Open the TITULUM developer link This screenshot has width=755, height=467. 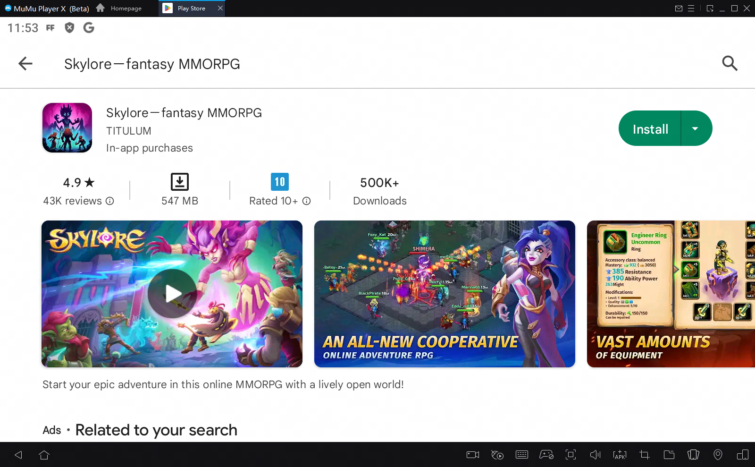129,131
